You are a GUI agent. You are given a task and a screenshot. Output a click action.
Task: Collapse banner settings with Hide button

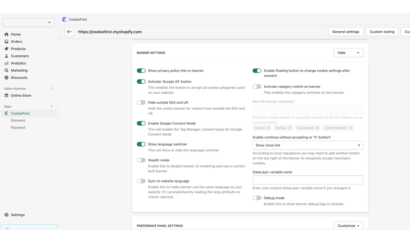(348, 53)
